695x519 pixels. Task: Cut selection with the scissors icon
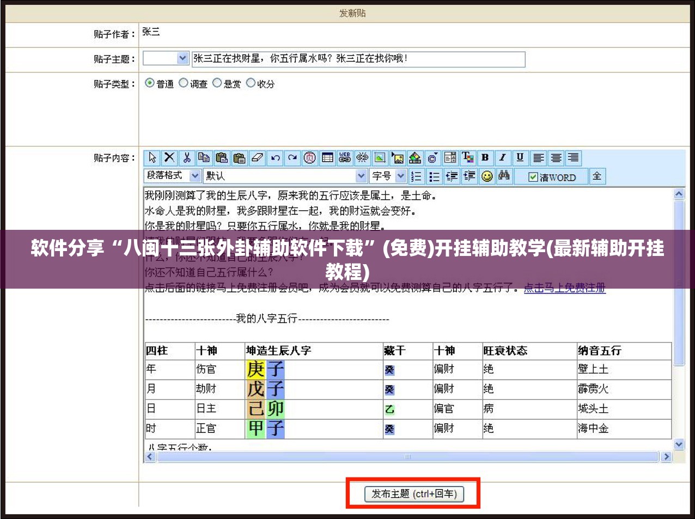[187, 158]
